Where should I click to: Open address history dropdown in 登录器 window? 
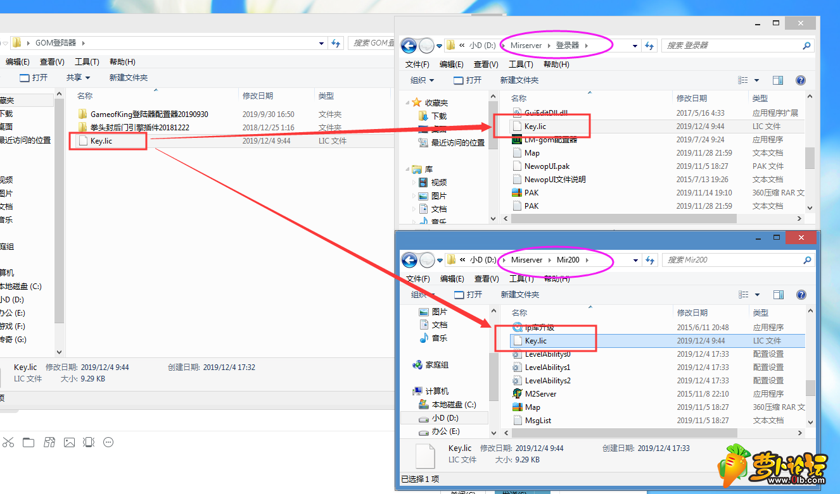click(635, 46)
